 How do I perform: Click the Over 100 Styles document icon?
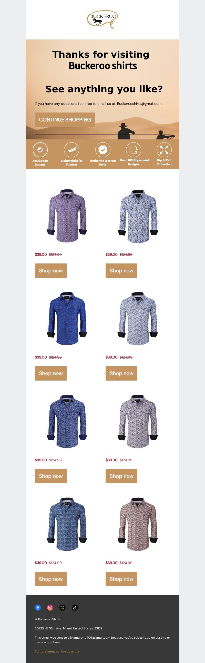click(134, 149)
